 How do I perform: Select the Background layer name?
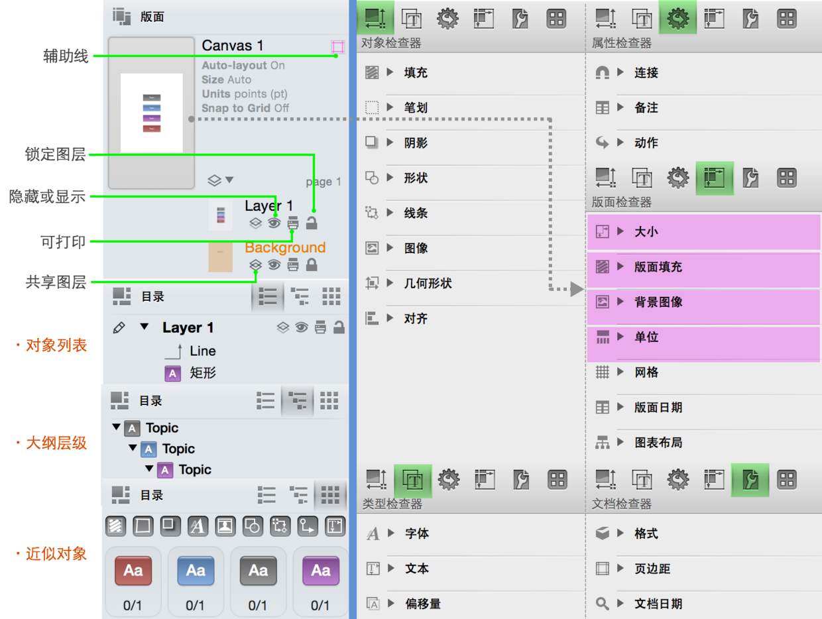click(285, 247)
